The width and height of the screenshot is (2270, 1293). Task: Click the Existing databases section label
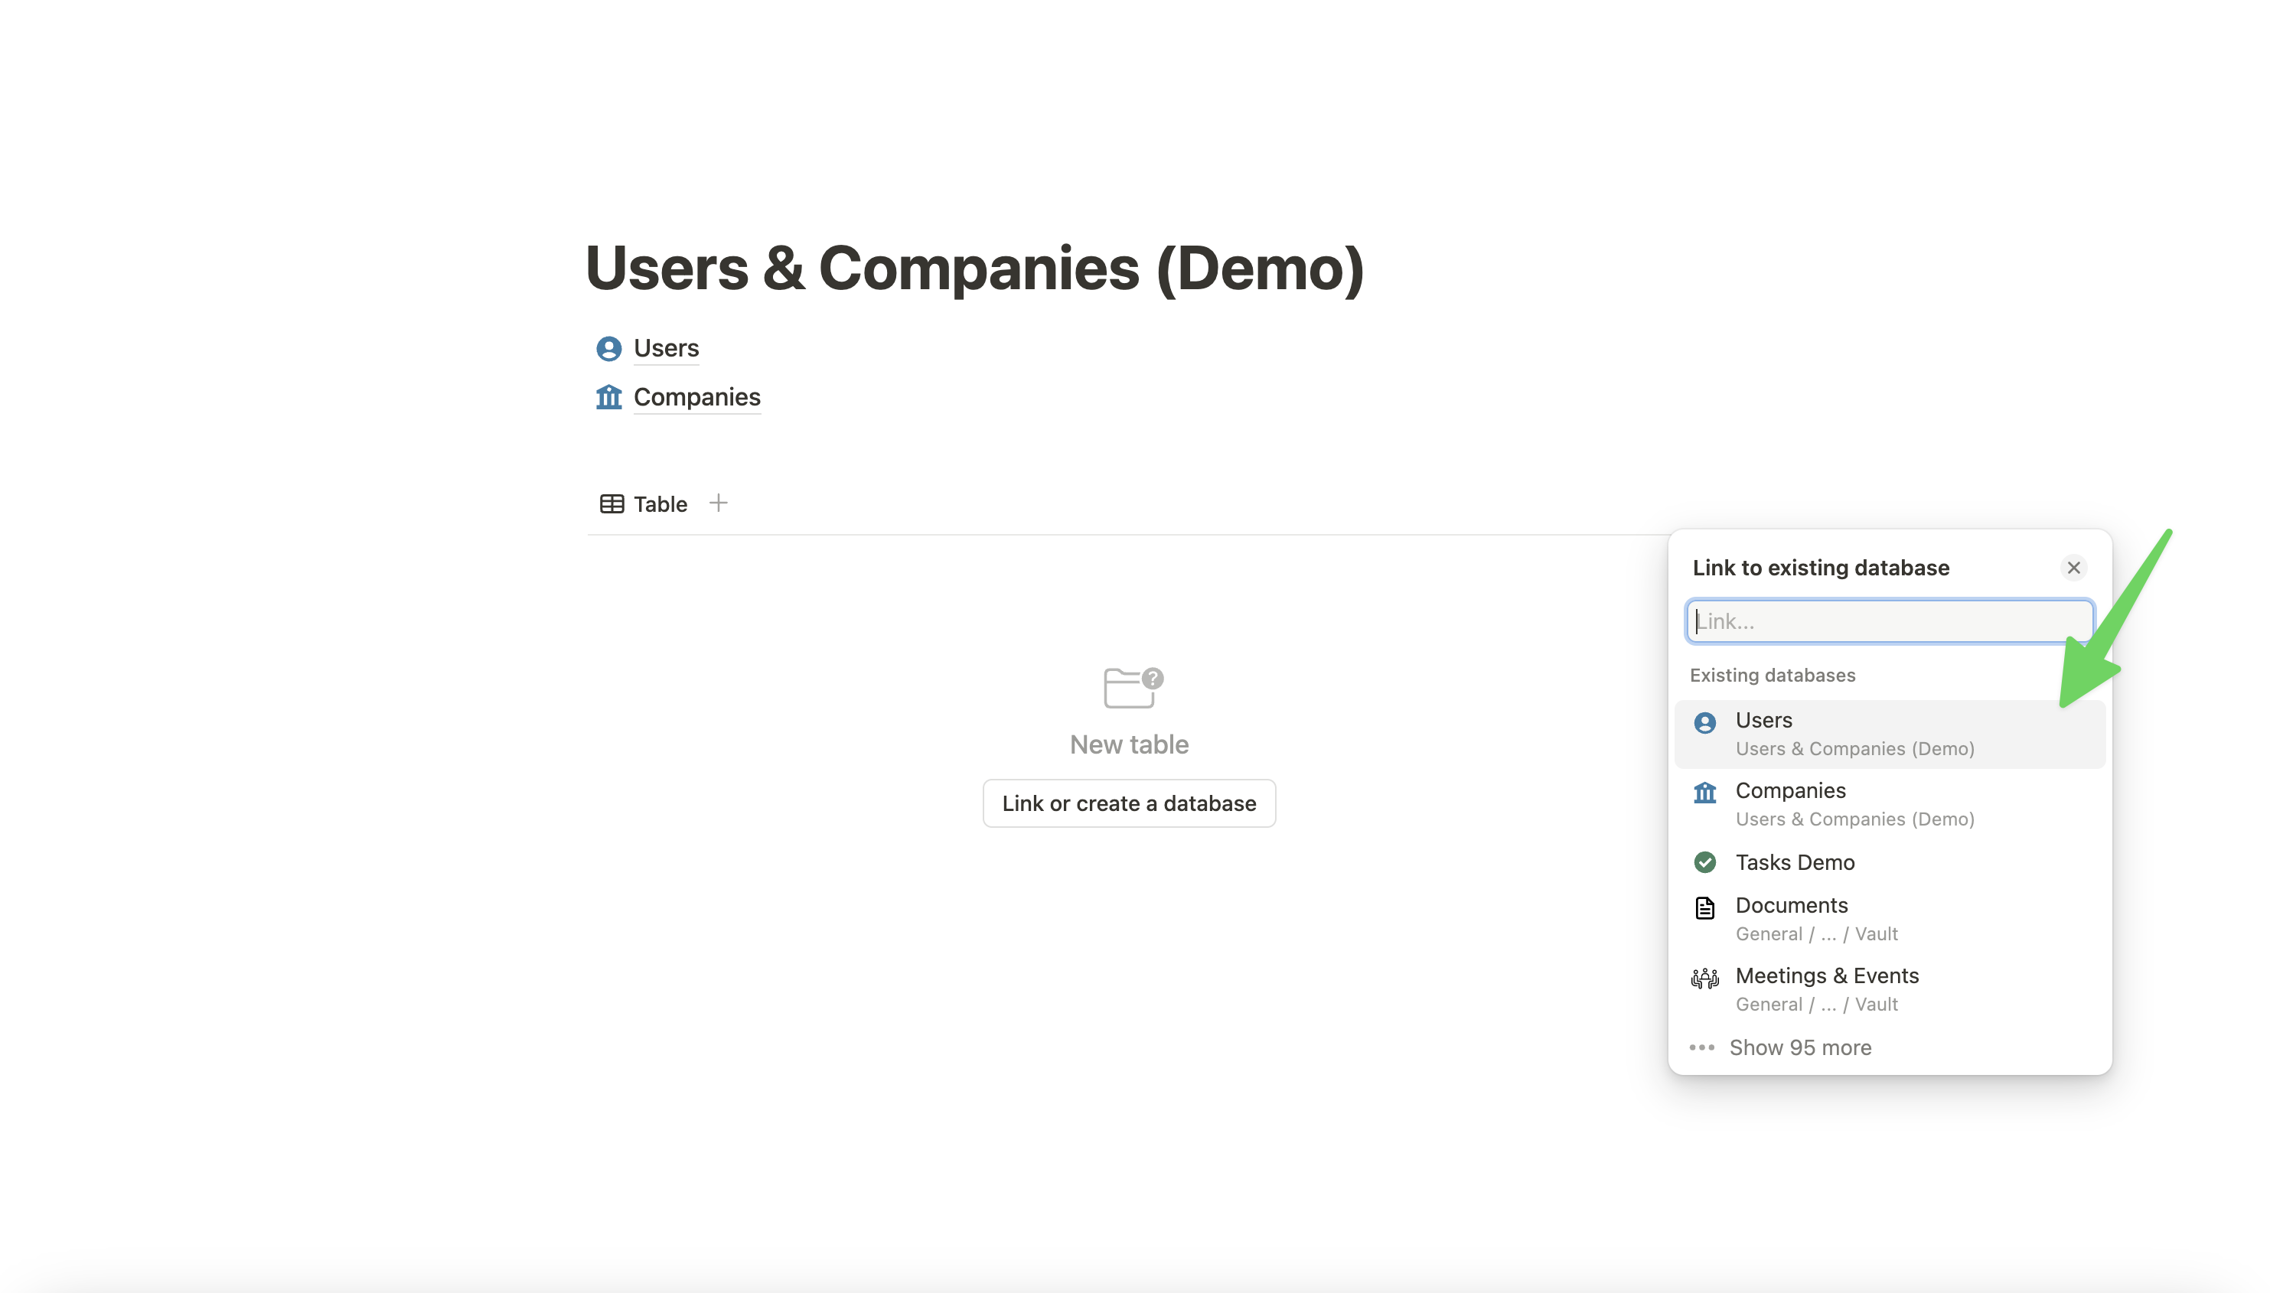pyautogui.click(x=1772, y=675)
